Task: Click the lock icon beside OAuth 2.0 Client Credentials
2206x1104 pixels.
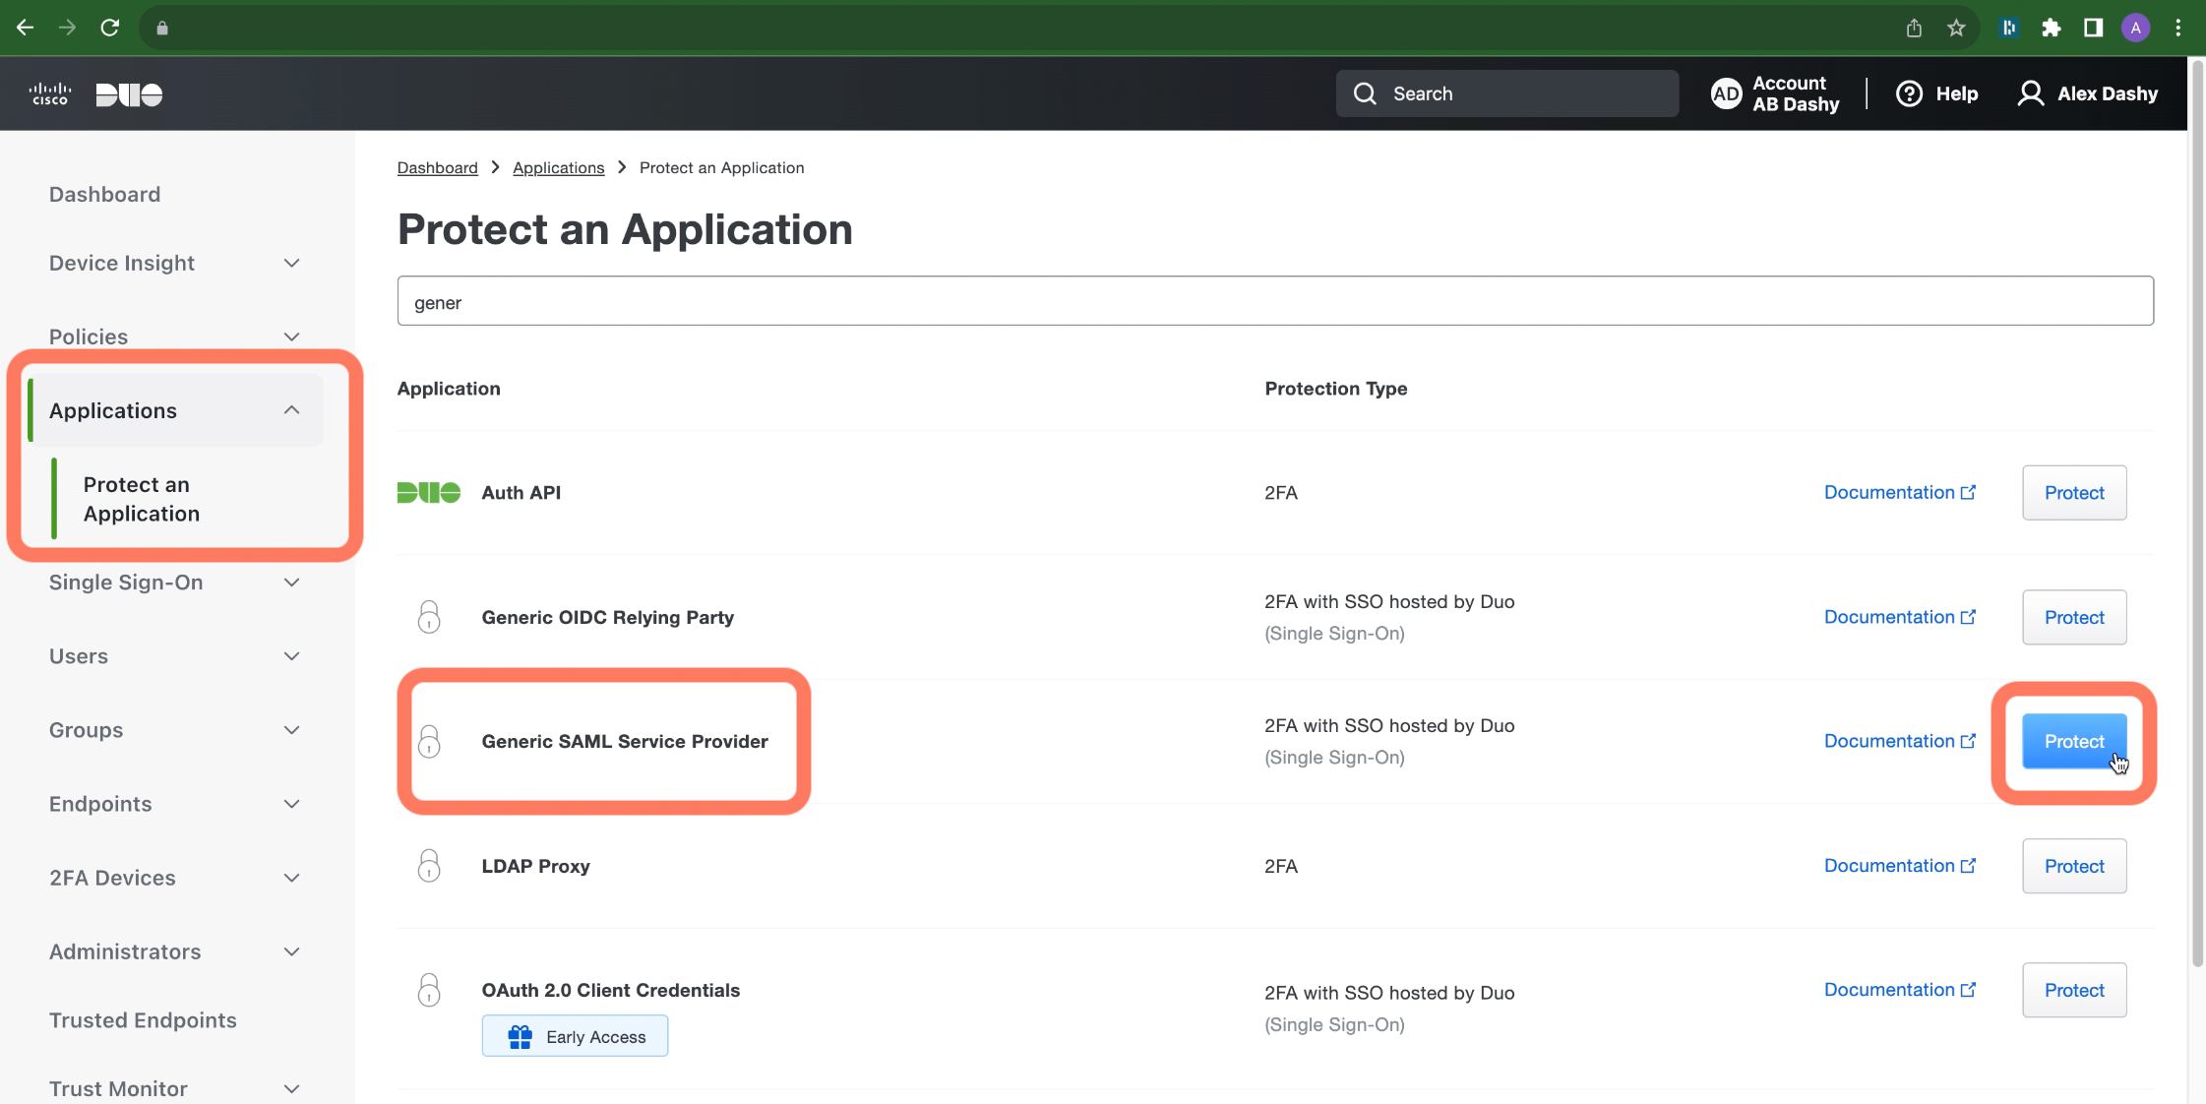Action: 429,990
